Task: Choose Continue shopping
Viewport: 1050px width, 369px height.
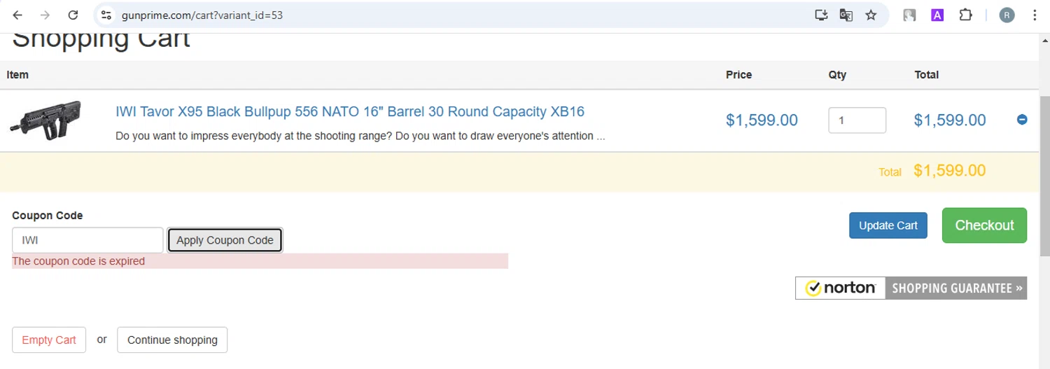Action: 172,340
